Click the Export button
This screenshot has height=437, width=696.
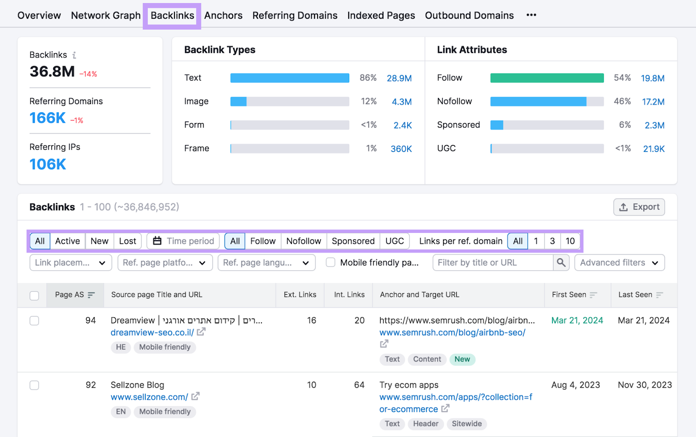click(x=639, y=207)
